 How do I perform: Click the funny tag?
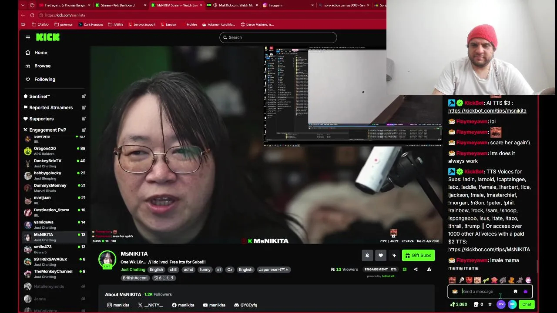click(x=205, y=270)
